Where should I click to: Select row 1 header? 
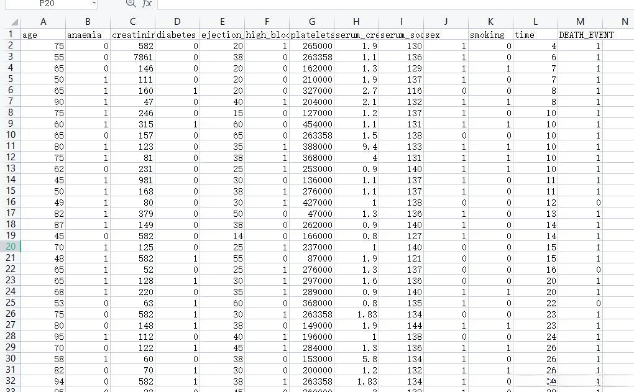pyautogui.click(x=11, y=34)
